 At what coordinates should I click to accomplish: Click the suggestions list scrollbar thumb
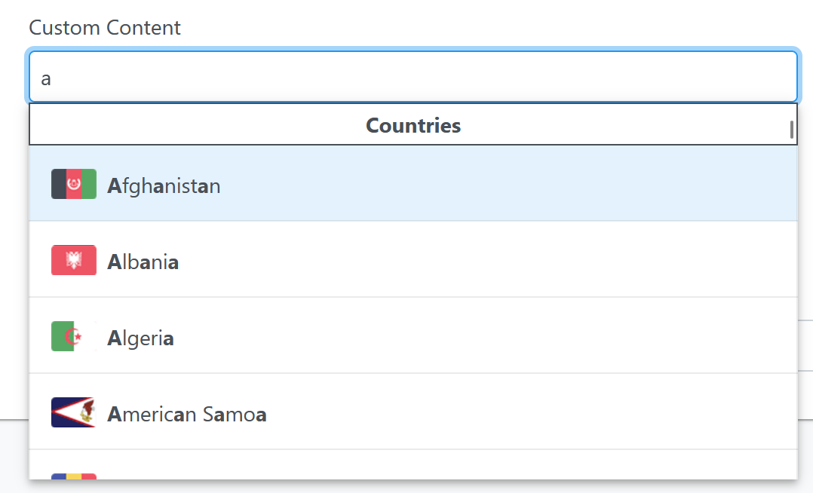[792, 130]
